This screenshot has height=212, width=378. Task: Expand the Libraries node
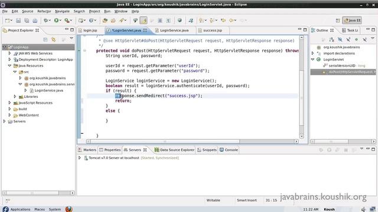[x=15, y=97]
